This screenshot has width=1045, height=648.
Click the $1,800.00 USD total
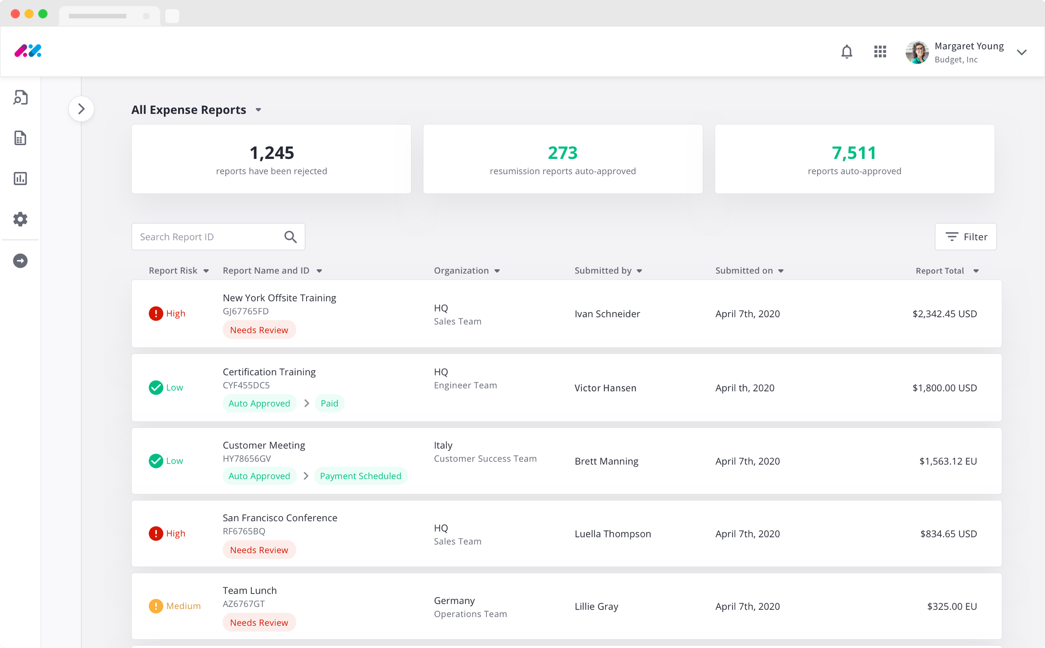[x=944, y=388]
